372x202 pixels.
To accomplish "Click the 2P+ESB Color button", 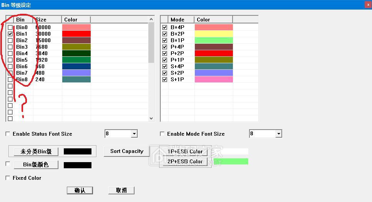I will pyautogui.click(x=185, y=161).
